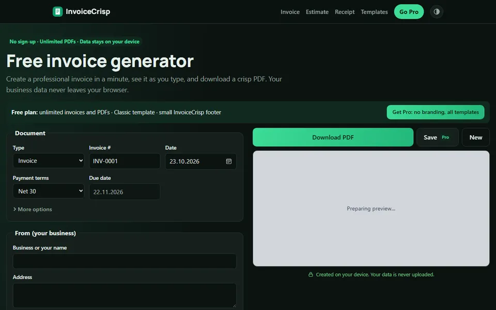496x310 pixels.
Task: Open the Invoice nav item
Action: [x=290, y=12]
